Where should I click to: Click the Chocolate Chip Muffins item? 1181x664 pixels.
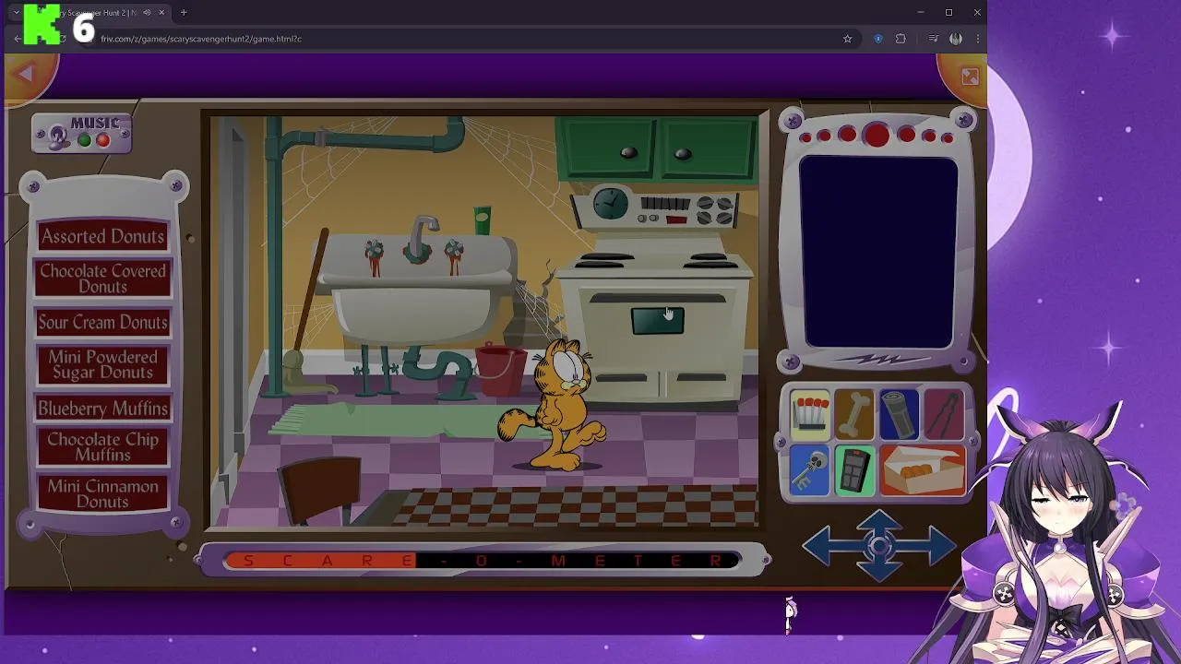102,446
